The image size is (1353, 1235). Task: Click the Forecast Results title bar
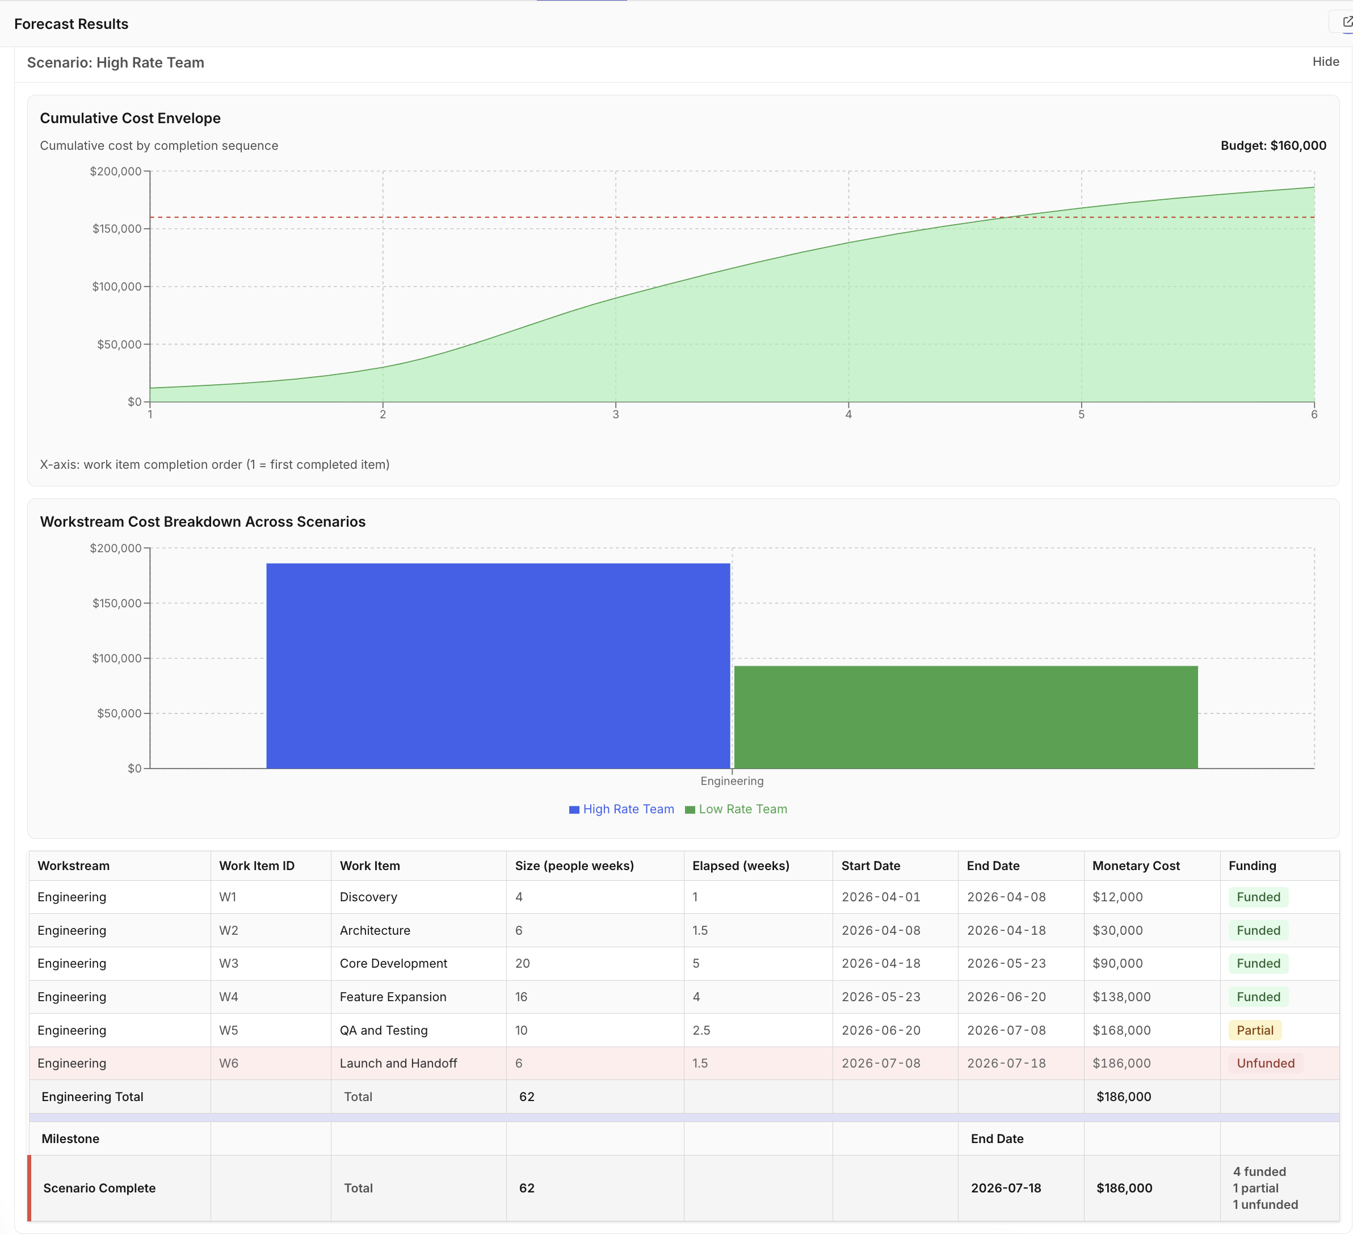(x=70, y=23)
